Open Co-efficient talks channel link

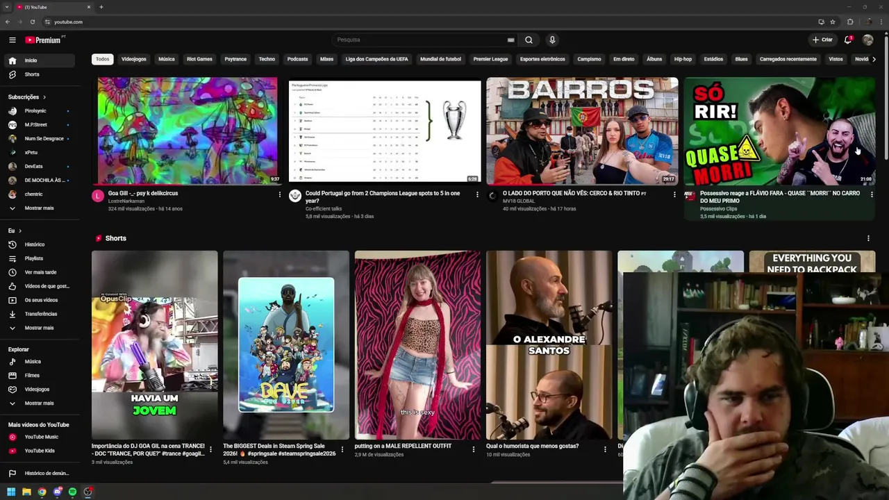(324, 208)
